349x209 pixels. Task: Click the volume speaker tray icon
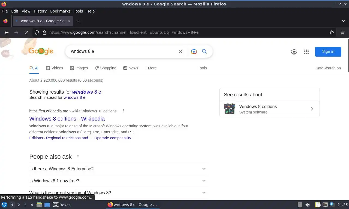click(308, 205)
